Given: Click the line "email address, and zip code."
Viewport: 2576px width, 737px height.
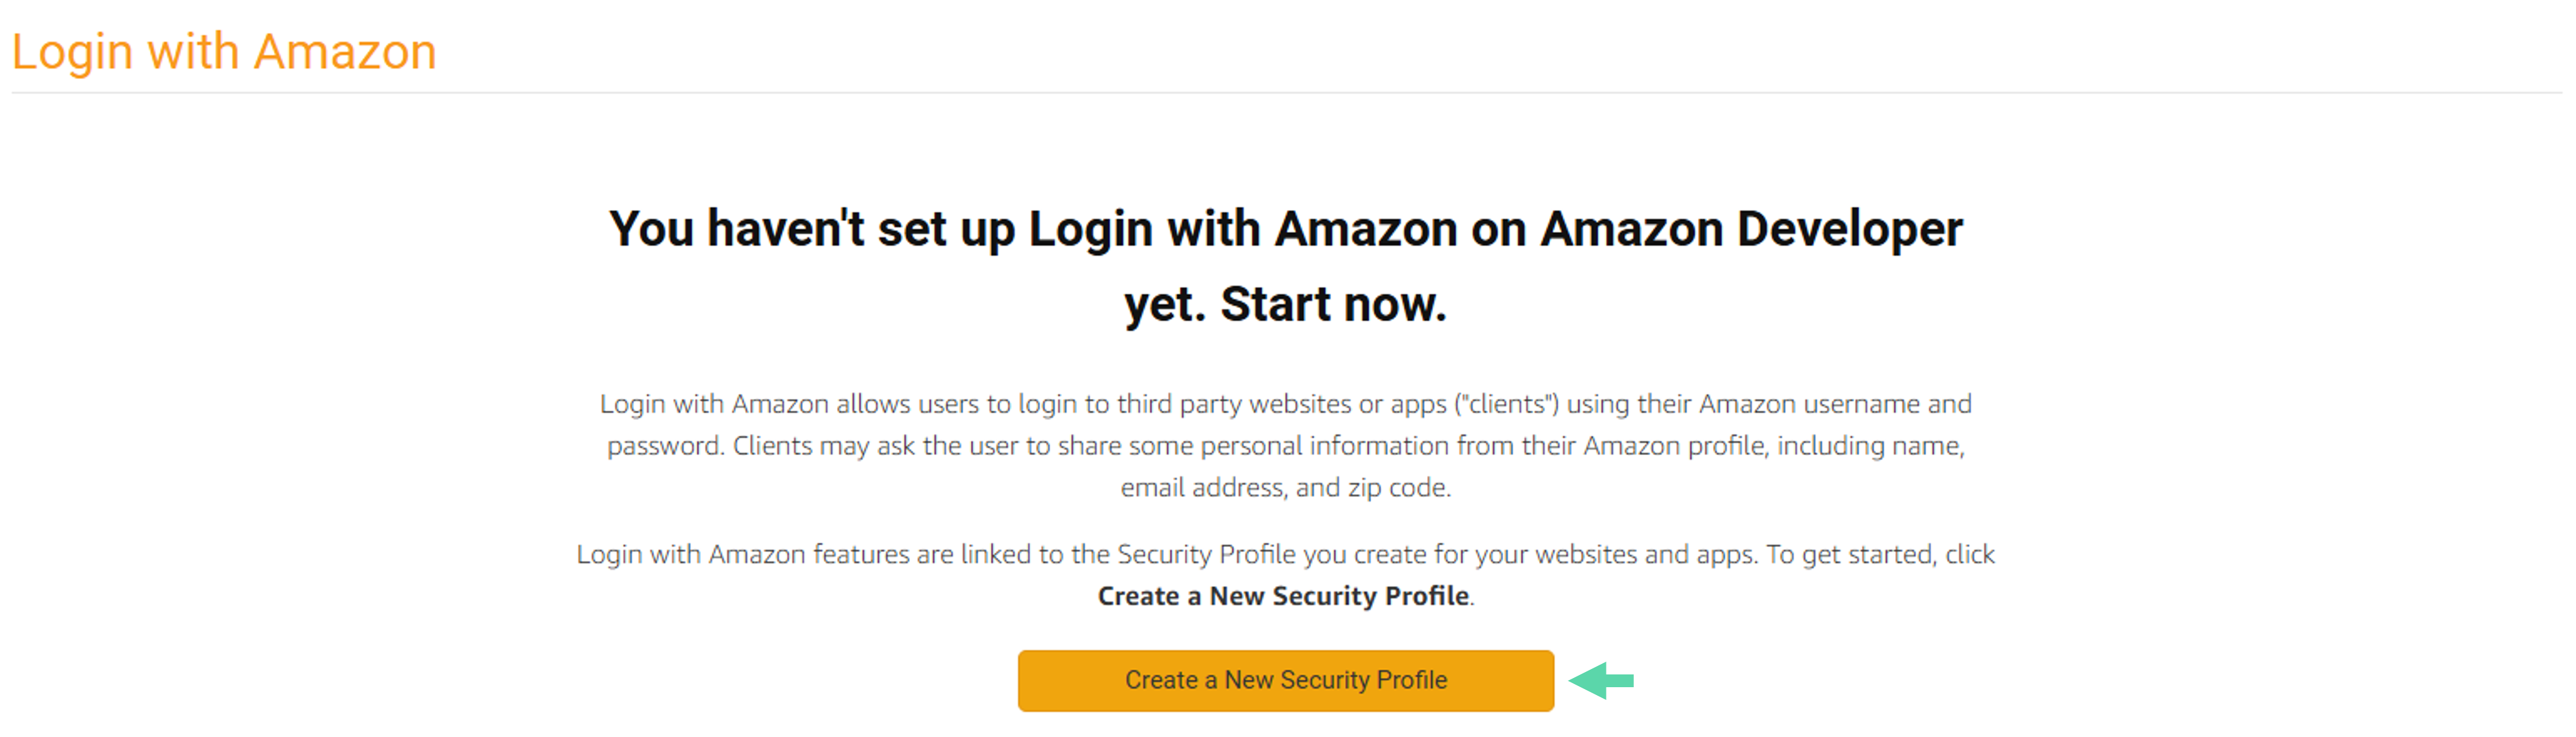Looking at the screenshot, I should click(1285, 488).
